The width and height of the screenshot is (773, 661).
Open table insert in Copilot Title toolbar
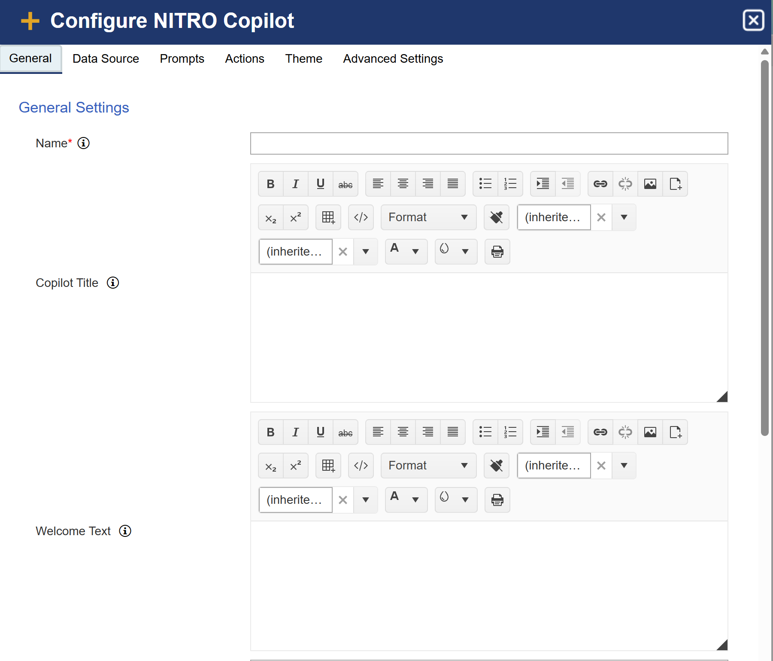pyautogui.click(x=328, y=217)
